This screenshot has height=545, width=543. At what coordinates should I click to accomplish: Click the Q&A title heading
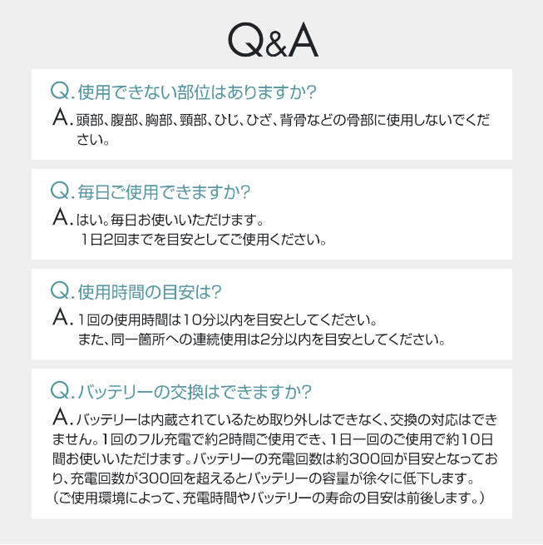[x=272, y=39]
